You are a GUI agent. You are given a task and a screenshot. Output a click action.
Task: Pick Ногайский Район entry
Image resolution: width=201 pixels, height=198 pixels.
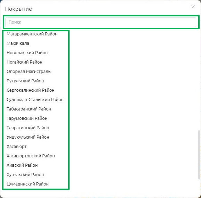click(x=24, y=62)
